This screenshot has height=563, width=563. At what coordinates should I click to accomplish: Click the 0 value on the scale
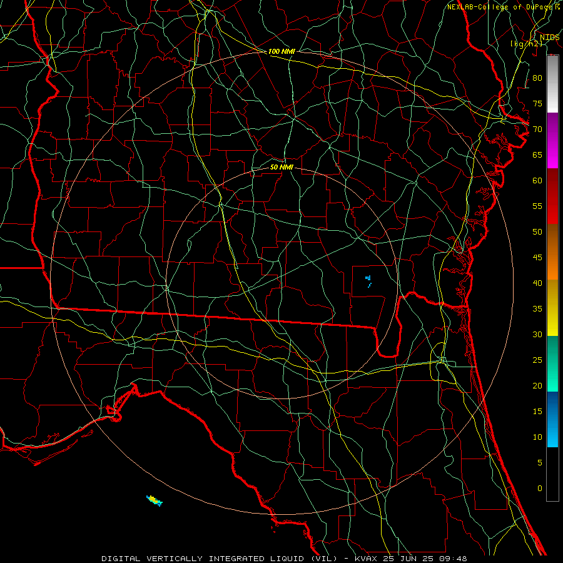(540, 489)
